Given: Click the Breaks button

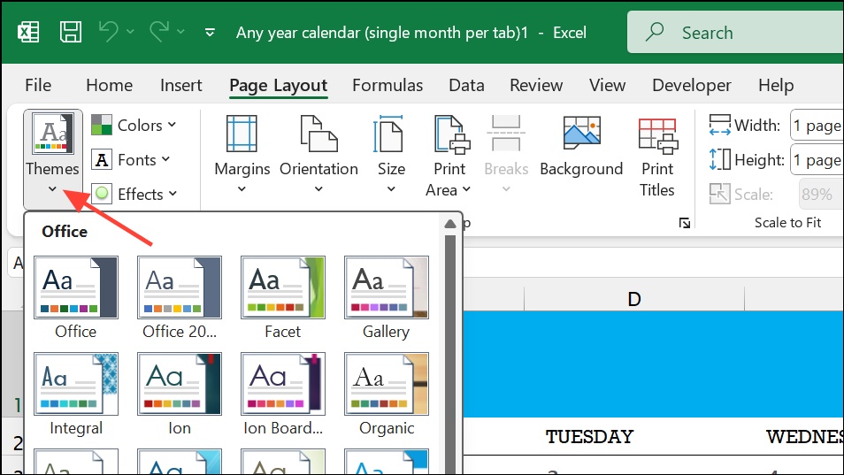Looking at the screenshot, I should click(506, 155).
